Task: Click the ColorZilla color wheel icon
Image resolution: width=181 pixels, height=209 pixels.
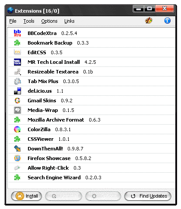Action: pos(17,129)
